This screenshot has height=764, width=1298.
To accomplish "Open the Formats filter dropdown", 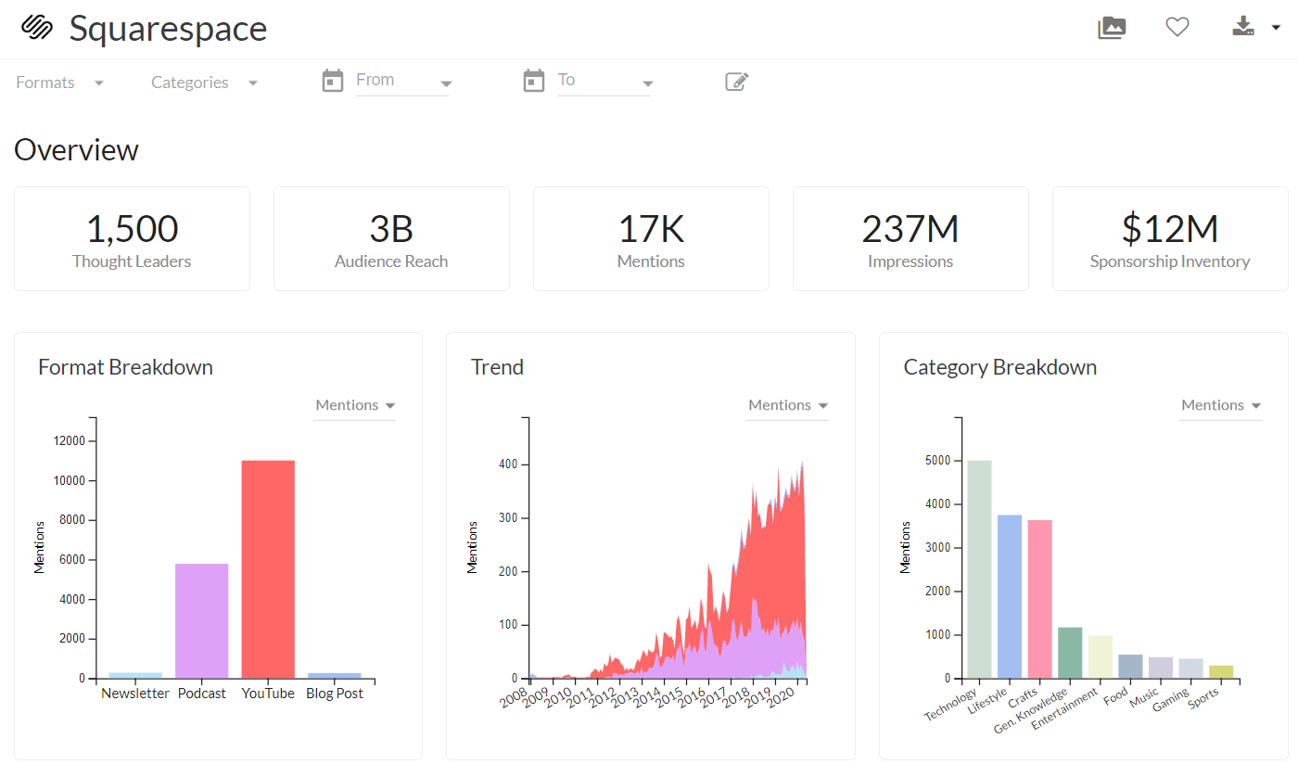I will pos(59,83).
